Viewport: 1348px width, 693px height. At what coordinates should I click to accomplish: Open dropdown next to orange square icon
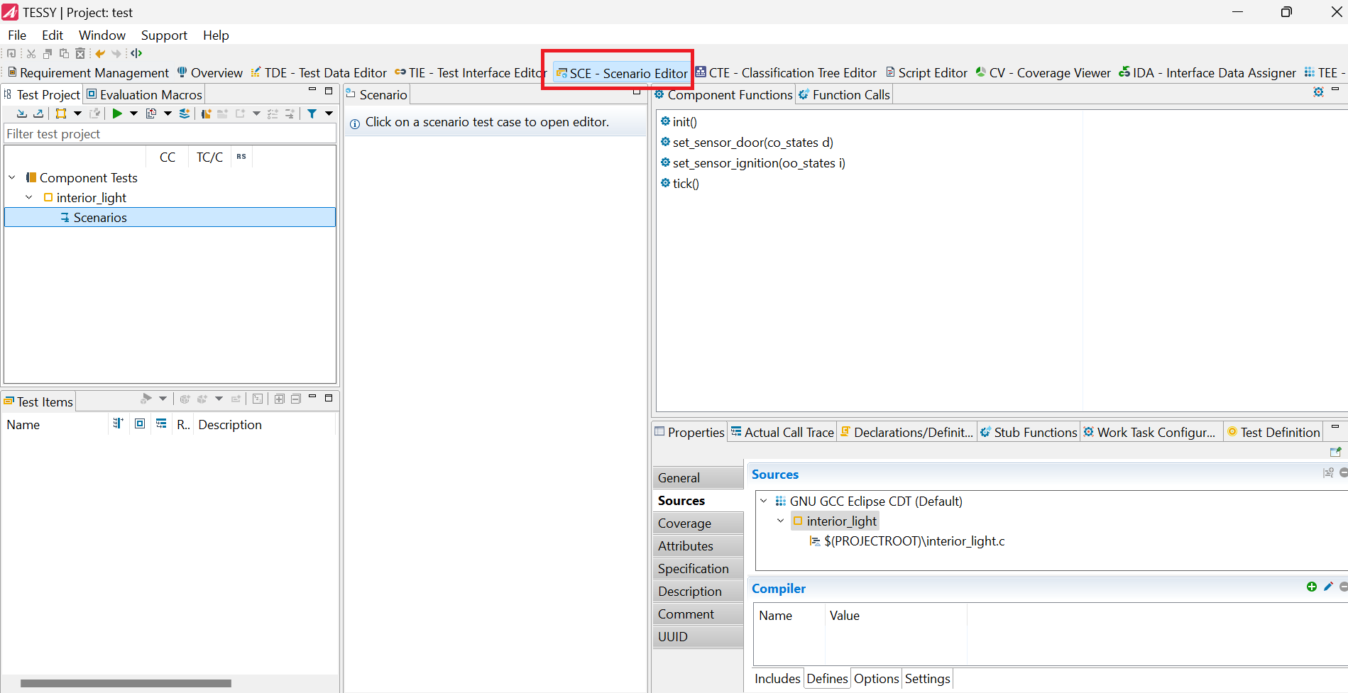pyautogui.click(x=77, y=113)
